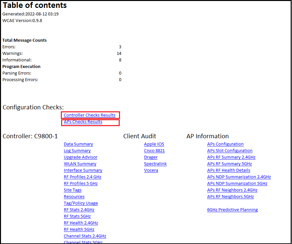Click the Data Summary link

[78, 144]
